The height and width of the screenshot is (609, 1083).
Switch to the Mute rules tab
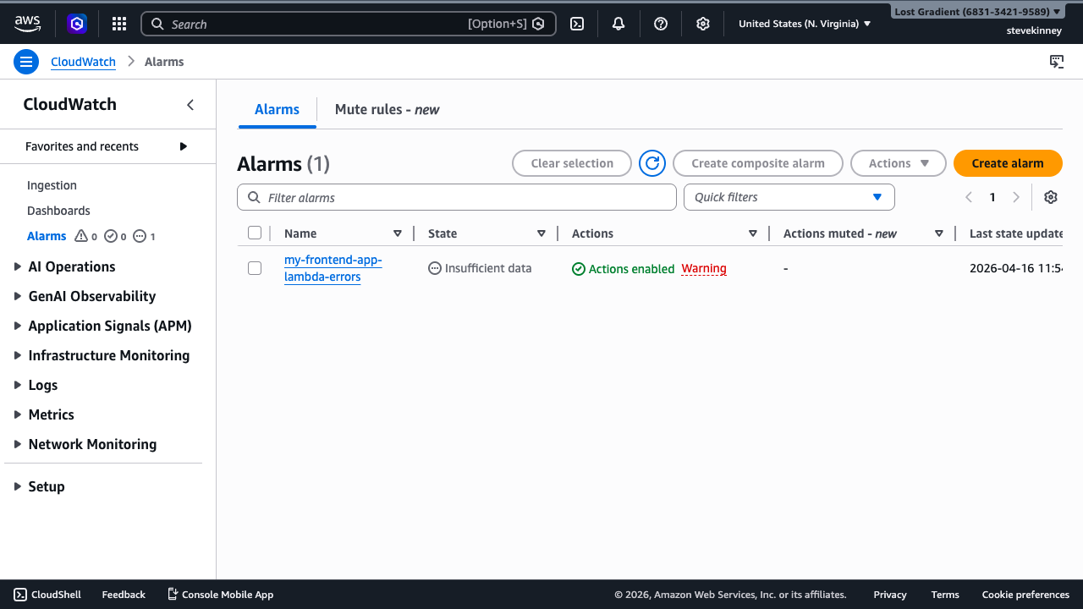point(388,110)
